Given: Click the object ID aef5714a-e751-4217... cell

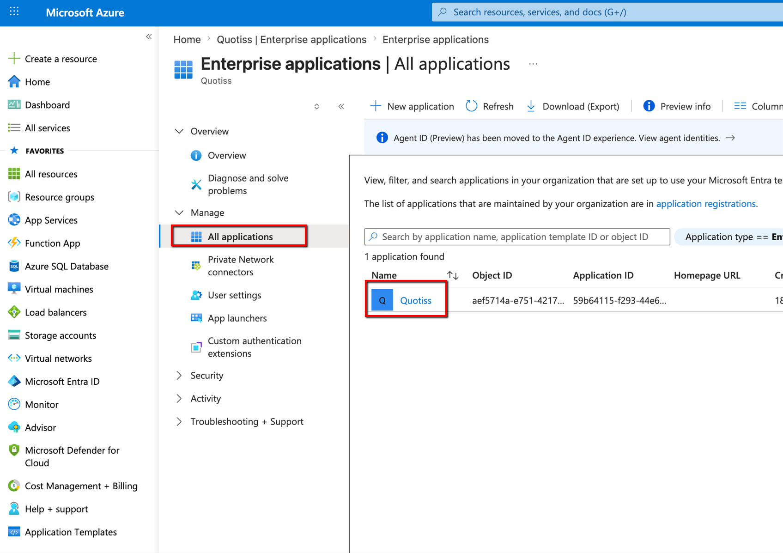Looking at the screenshot, I should click(518, 301).
